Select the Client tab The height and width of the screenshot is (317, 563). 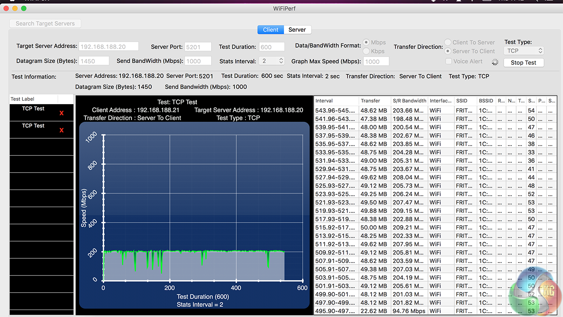271,30
